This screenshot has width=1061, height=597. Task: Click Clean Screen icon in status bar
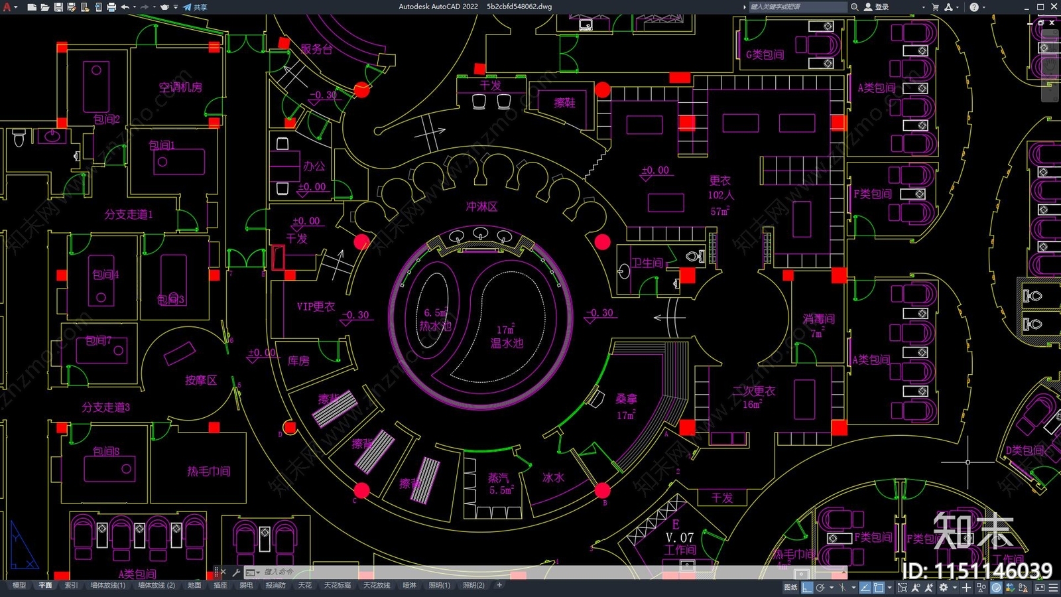[1040, 587]
